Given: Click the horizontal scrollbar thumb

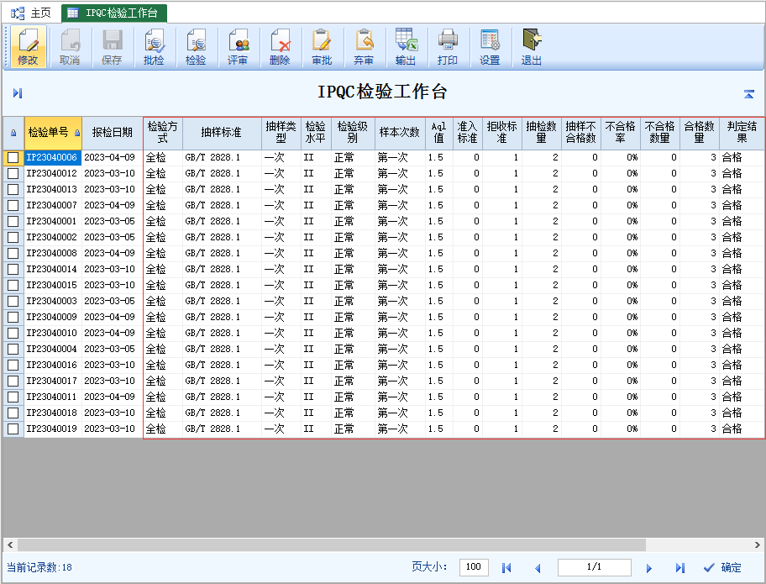Looking at the screenshot, I should pos(331,545).
